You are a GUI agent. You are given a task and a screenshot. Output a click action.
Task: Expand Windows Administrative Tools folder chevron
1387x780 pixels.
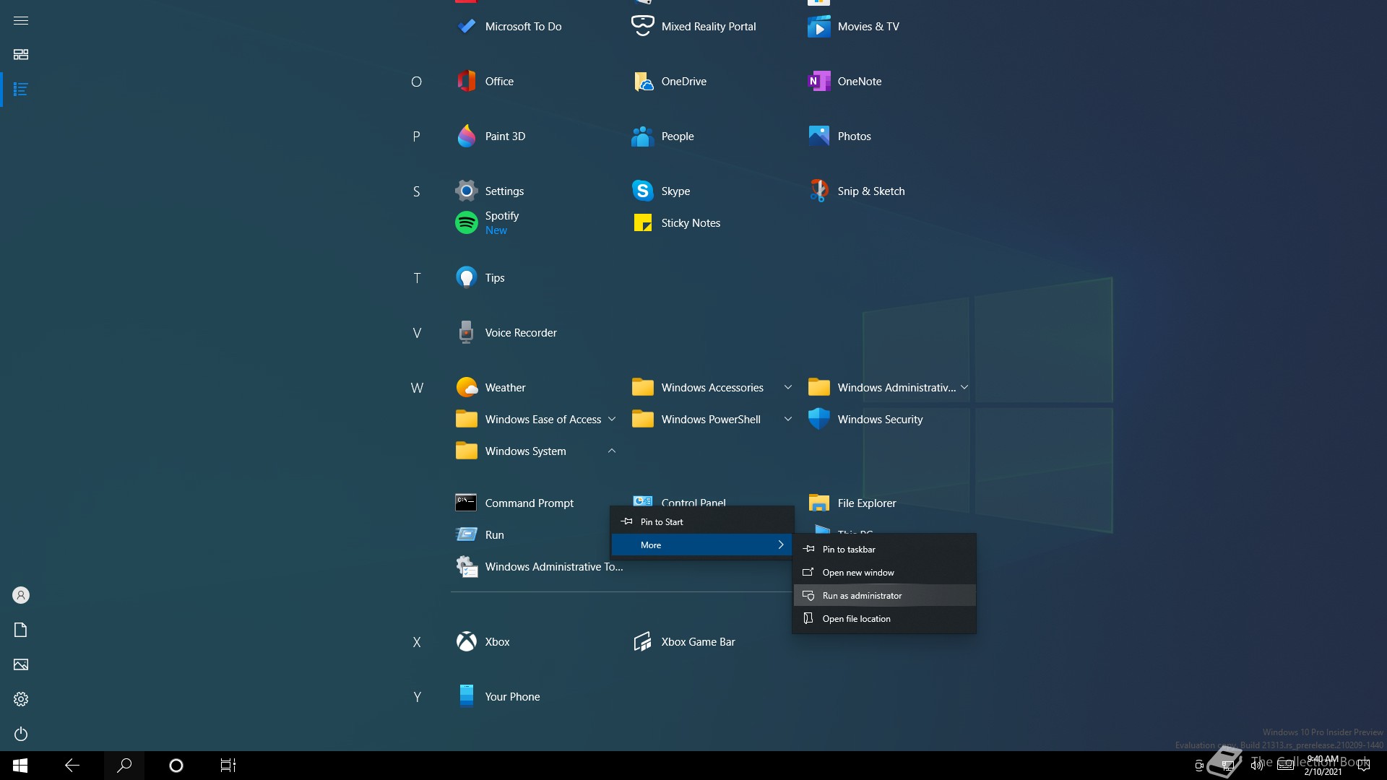click(x=964, y=388)
